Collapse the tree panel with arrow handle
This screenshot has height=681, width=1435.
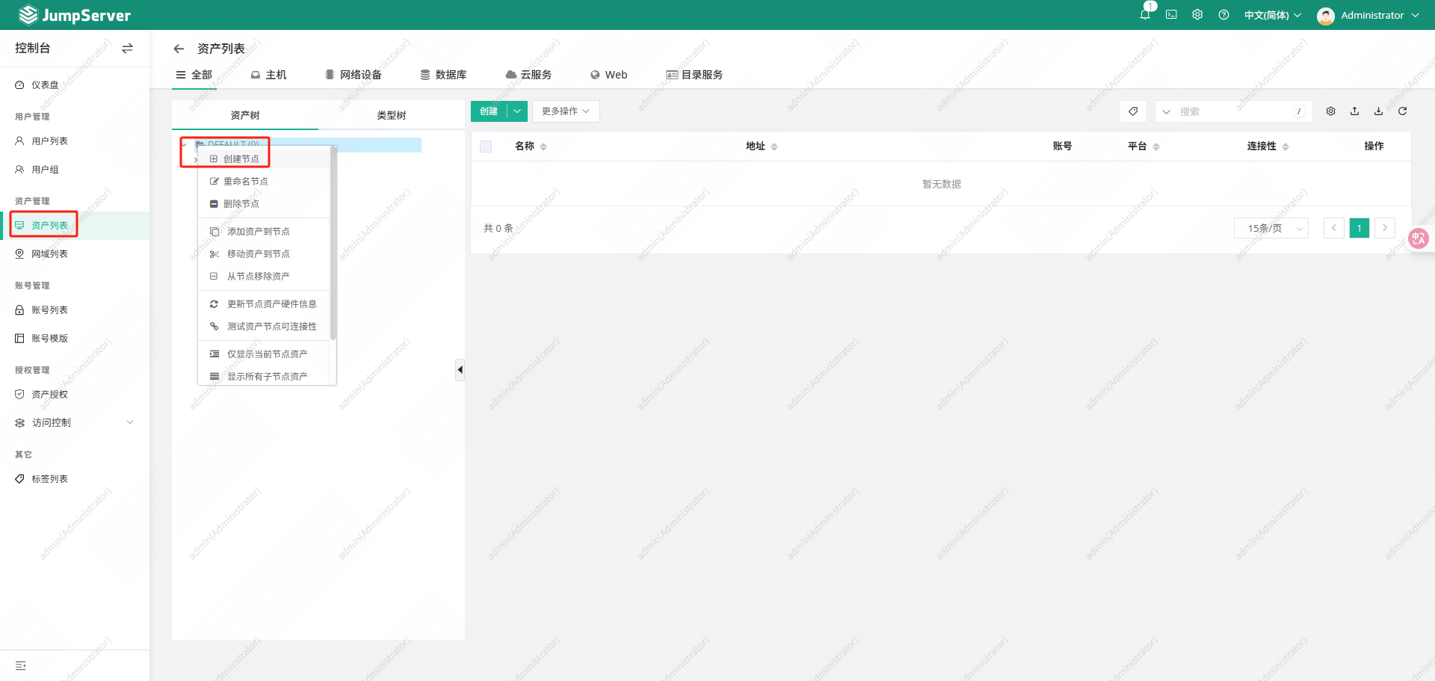tap(460, 369)
